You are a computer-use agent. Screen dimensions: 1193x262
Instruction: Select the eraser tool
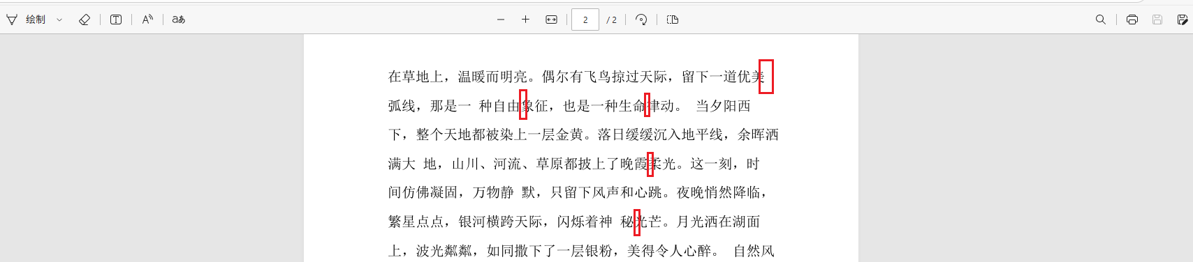click(x=85, y=20)
